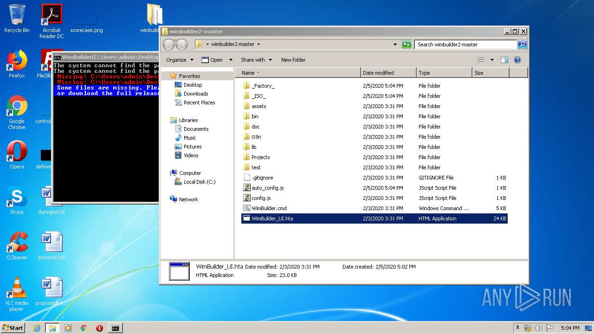Screen dimensions: 594x334
Task: Click the Open toolbar button
Action: pos(212,60)
